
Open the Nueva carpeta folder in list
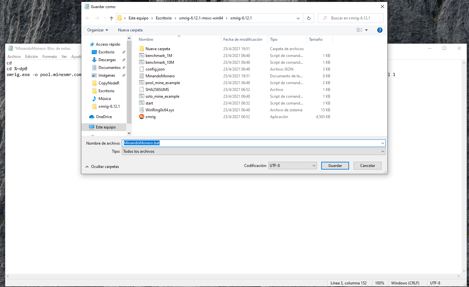coord(158,49)
